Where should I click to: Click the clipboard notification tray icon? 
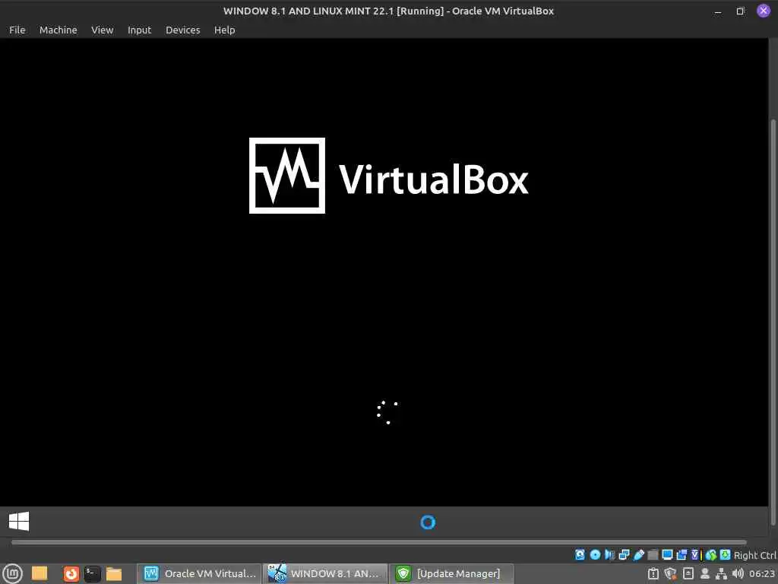pyautogui.click(x=653, y=573)
